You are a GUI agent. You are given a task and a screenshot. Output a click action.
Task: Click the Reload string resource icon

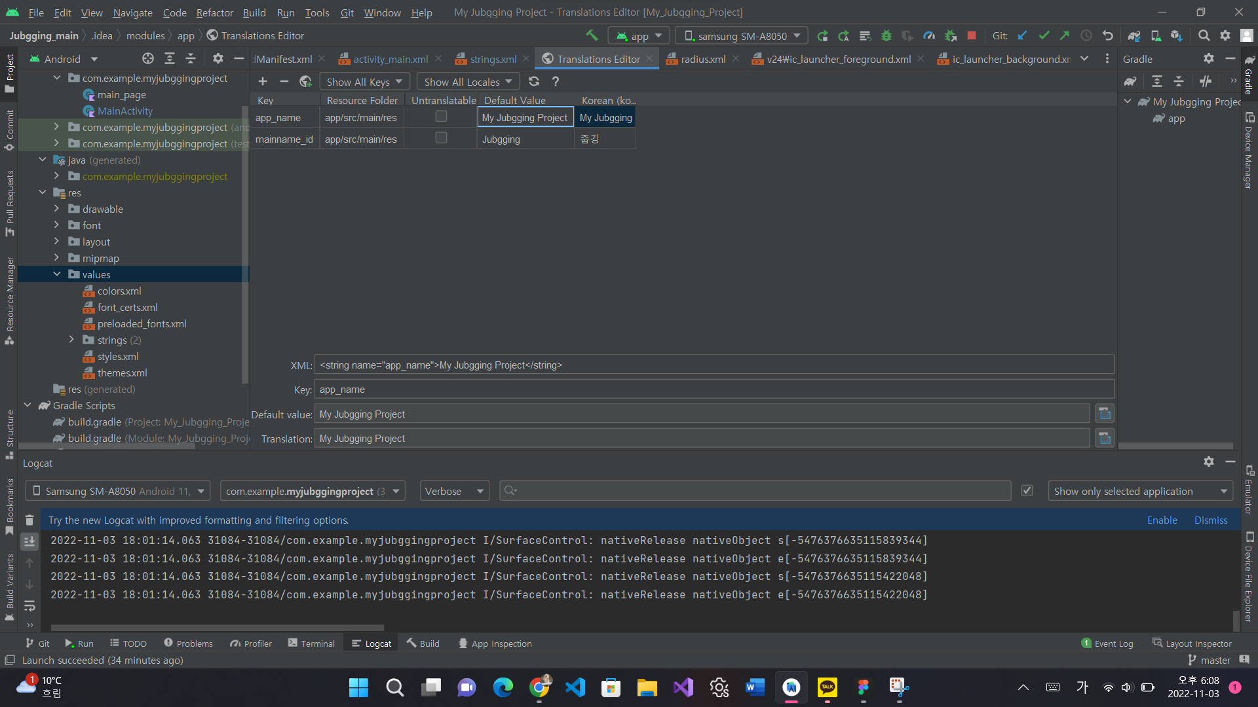pos(534,81)
